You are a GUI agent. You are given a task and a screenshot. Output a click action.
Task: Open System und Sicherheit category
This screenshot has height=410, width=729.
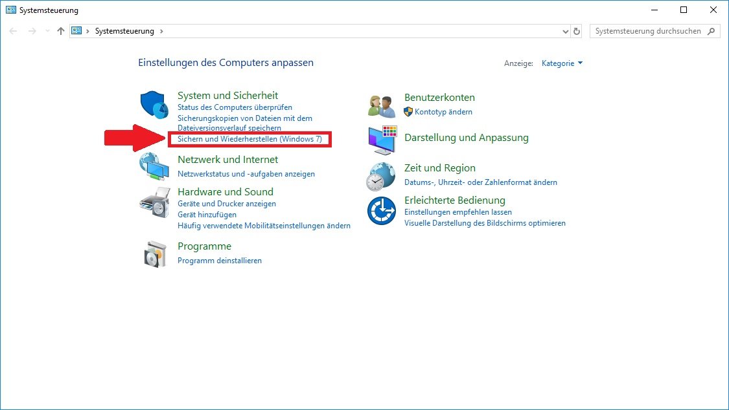228,96
